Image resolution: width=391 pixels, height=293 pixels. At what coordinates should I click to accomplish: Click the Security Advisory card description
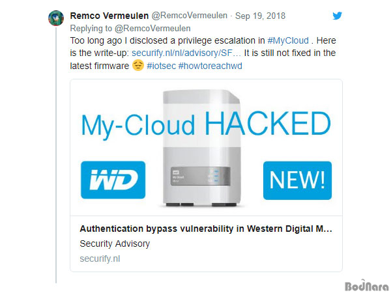tap(115, 244)
